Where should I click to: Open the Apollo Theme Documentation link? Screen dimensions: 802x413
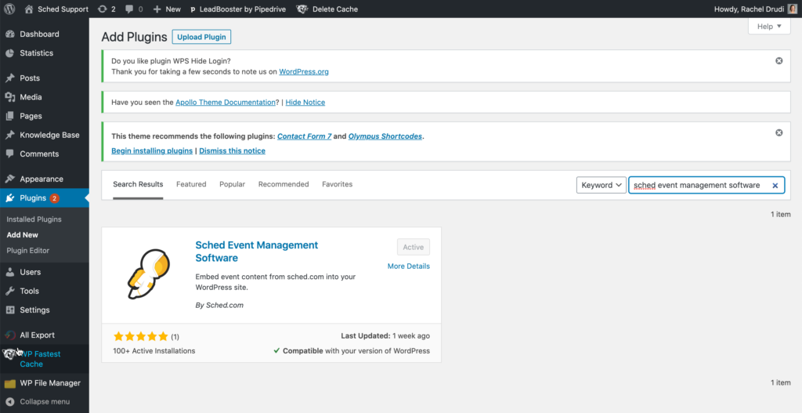coord(226,103)
